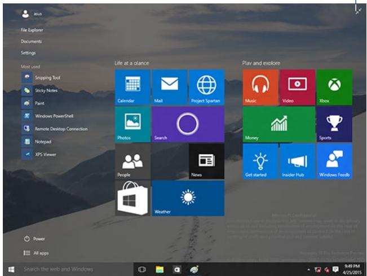Open the Get started tile
Image resolution: width=367 pixels, height=276 pixels.
click(x=260, y=161)
